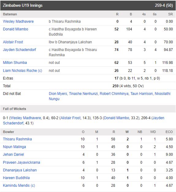This screenshot has height=192, width=176.
Task: Open Taun Harrison player link
Action: (x=142, y=94)
